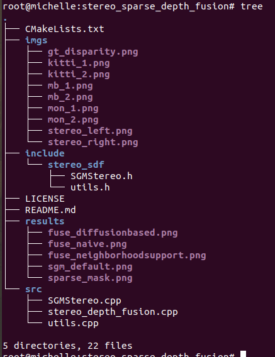The image size is (275, 357).
Task: Click sparse_mask.png in results
Action: pos(90,278)
